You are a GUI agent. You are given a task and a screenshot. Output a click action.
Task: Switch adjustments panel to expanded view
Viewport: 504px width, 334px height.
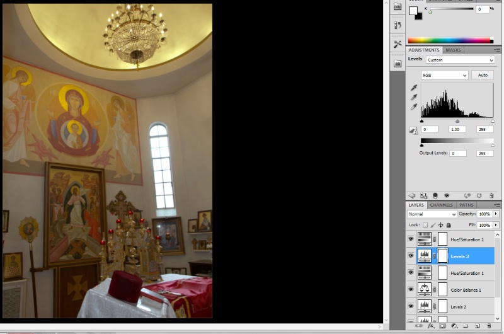[423, 195]
